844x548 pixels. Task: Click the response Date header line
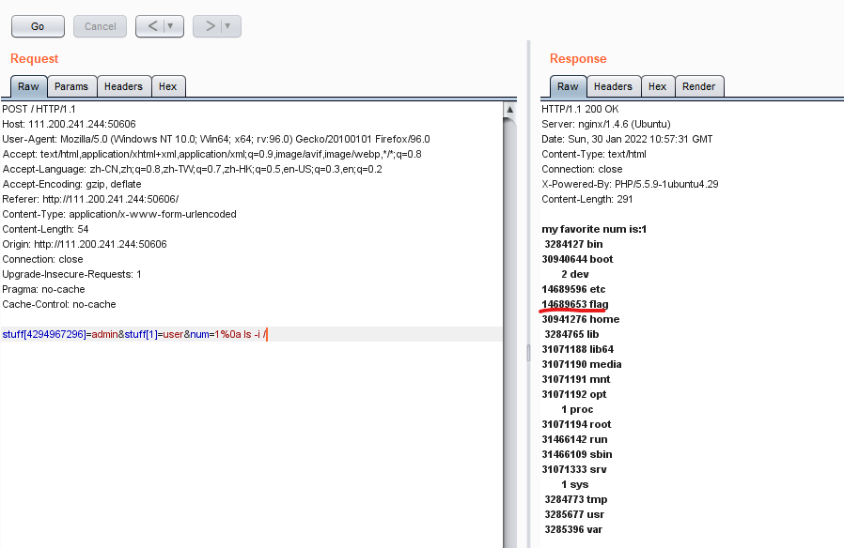click(627, 139)
